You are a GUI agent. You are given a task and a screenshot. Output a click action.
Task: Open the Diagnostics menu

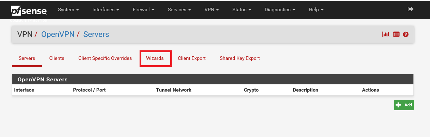click(x=280, y=10)
